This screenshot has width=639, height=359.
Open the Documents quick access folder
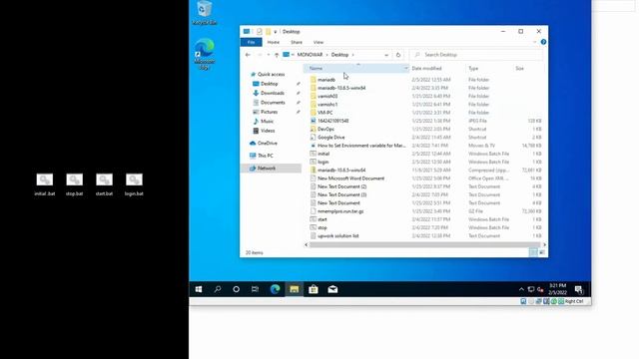click(x=273, y=103)
